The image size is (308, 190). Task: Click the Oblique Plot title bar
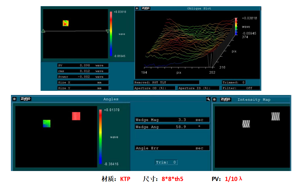199,8
